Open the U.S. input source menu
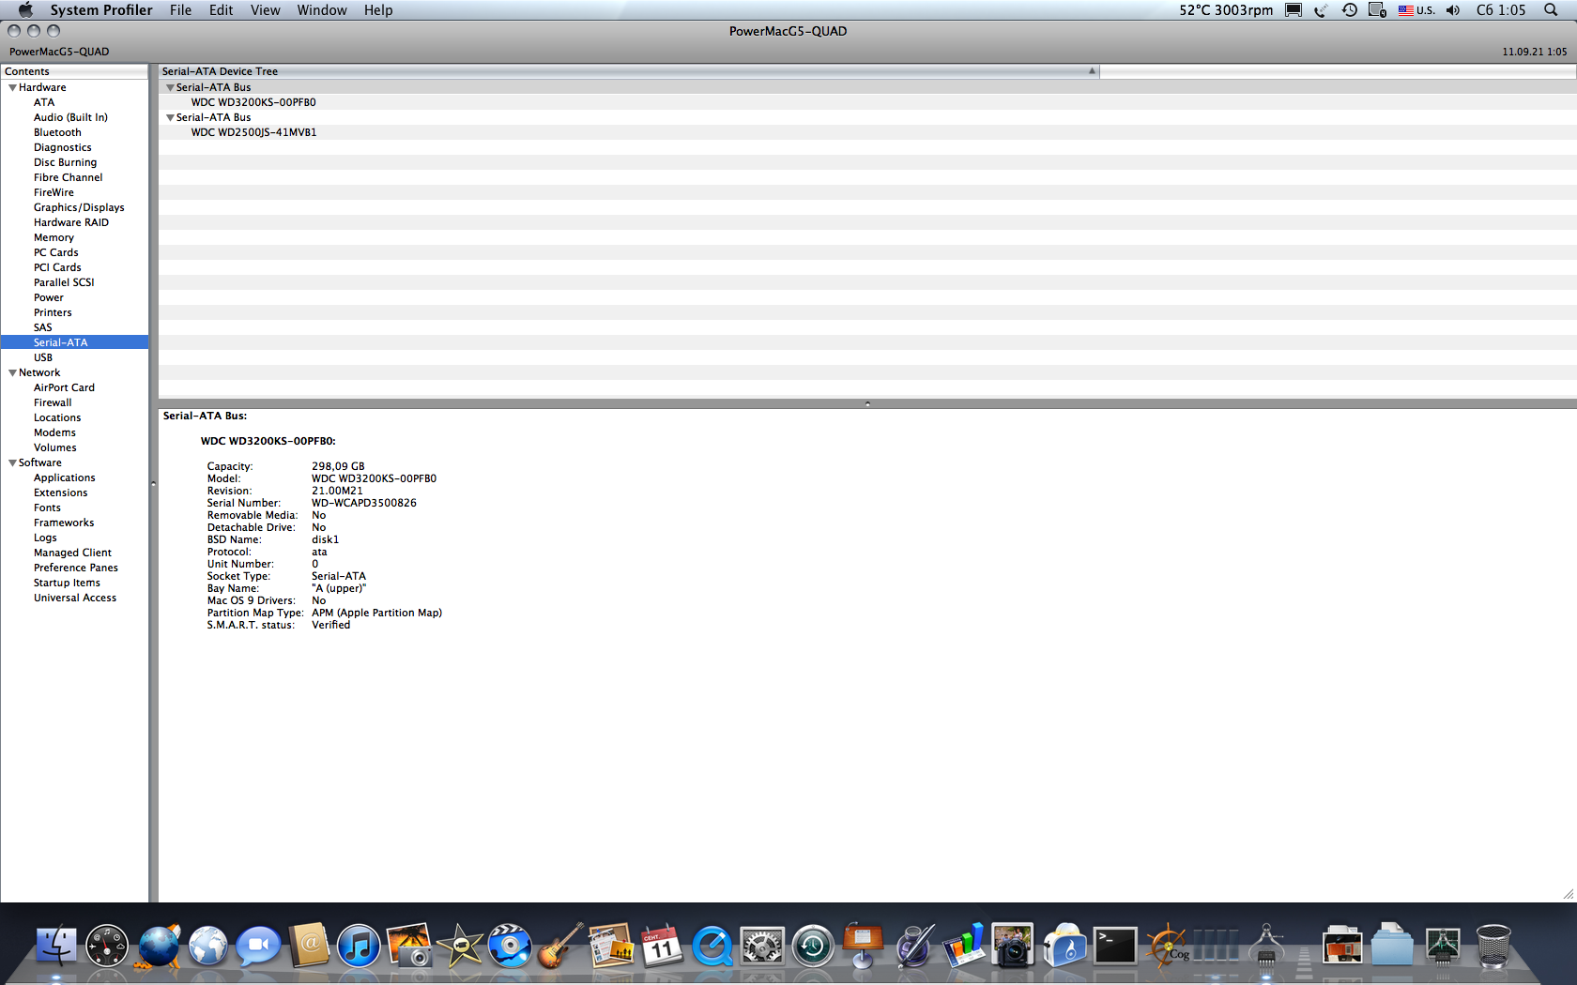Screen dimensions: 1577x985 point(1416,10)
